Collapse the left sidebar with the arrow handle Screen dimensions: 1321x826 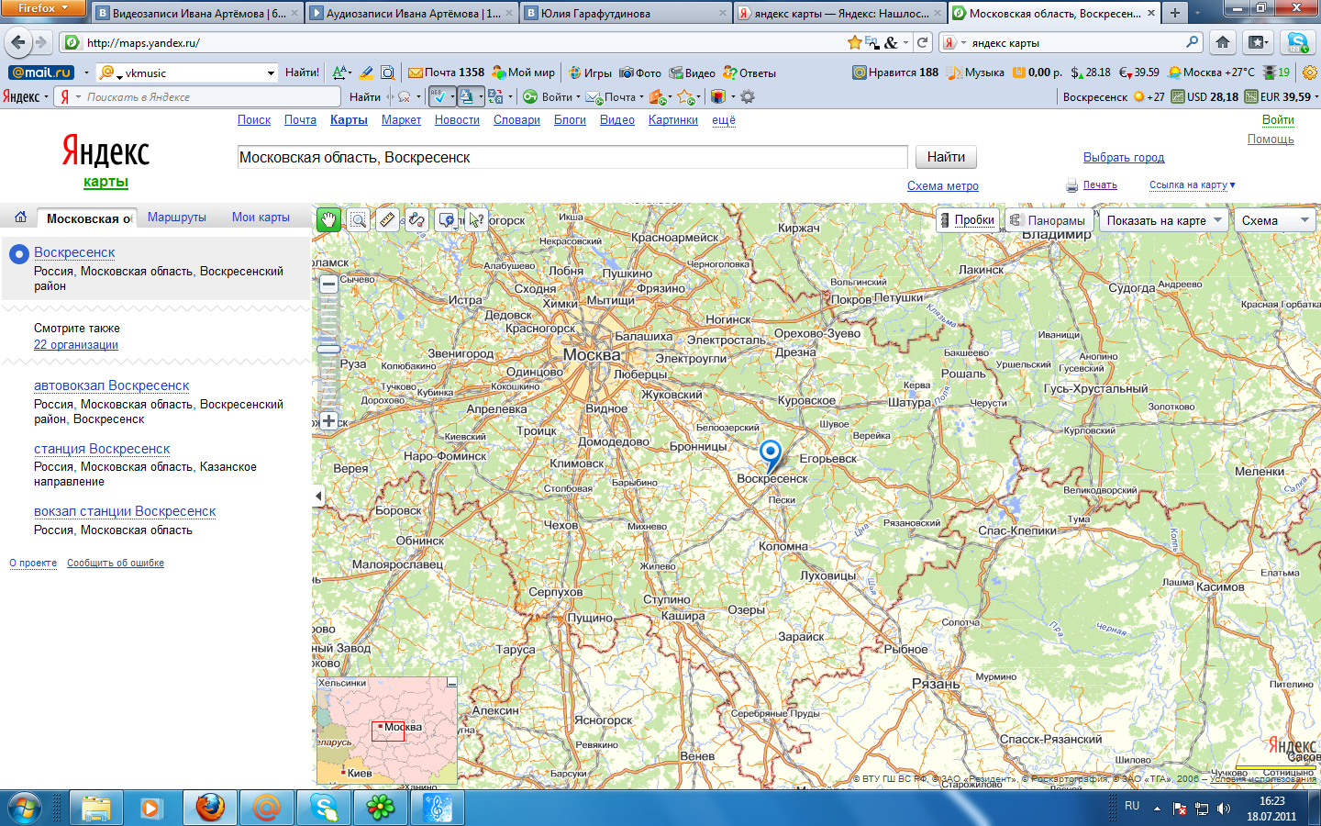click(x=318, y=496)
